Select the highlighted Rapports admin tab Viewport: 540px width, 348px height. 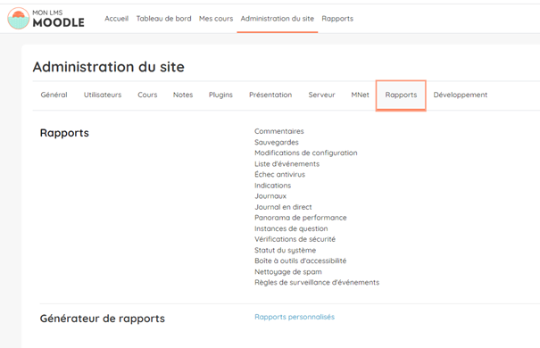(401, 95)
